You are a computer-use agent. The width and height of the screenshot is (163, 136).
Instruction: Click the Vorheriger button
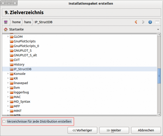tap(84, 130)
